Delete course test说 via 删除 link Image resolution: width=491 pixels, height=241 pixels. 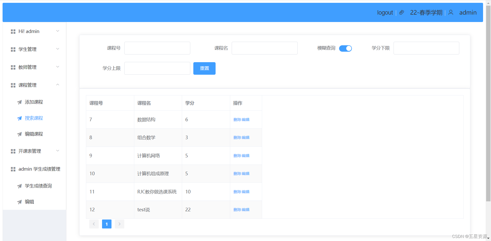point(237,210)
